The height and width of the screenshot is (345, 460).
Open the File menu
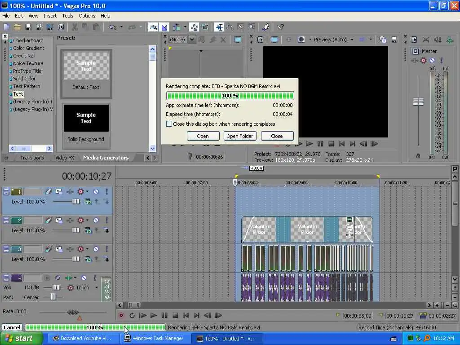click(6, 16)
